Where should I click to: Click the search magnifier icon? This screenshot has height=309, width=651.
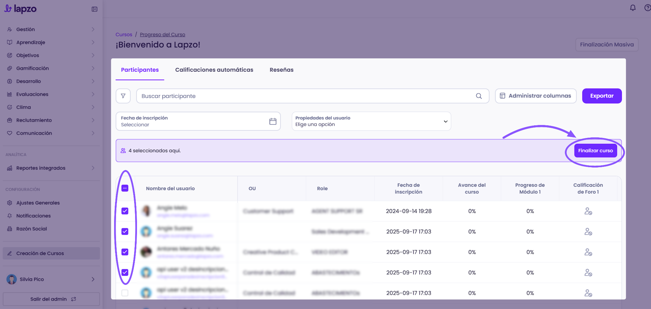[x=479, y=96]
